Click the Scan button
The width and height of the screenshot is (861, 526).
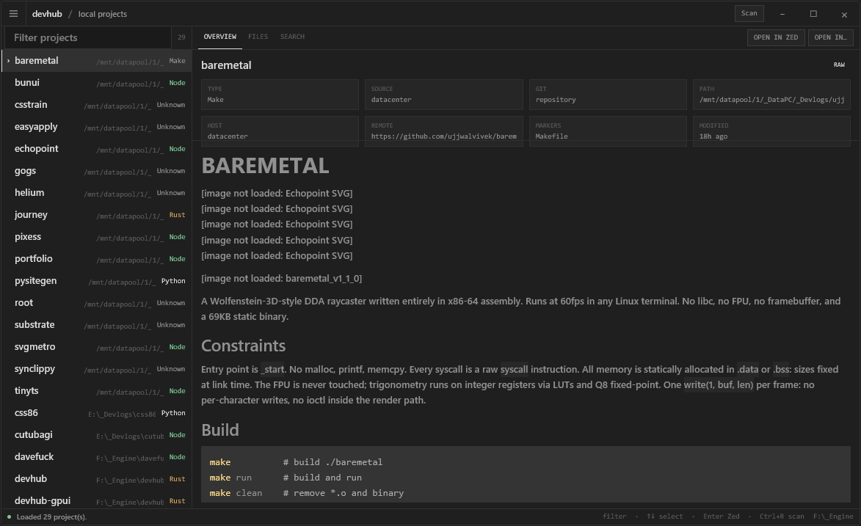tap(749, 13)
